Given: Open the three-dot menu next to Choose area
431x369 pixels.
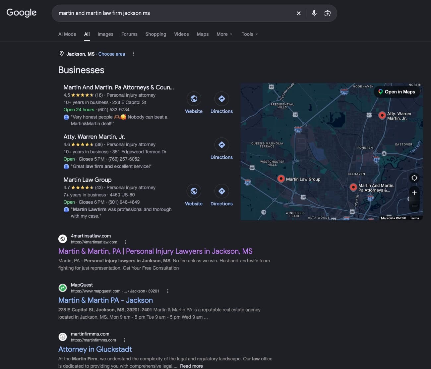Looking at the screenshot, I should pos(134,54).
